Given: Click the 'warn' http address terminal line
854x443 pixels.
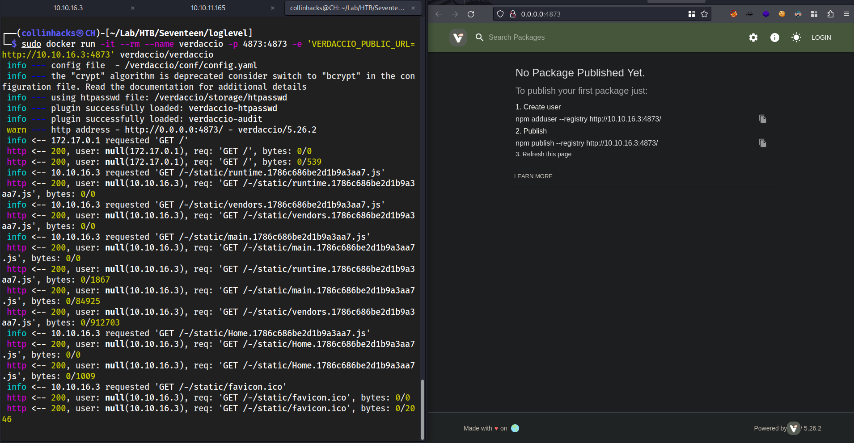Looking at the screenshot, I should (x=161, y=130).
